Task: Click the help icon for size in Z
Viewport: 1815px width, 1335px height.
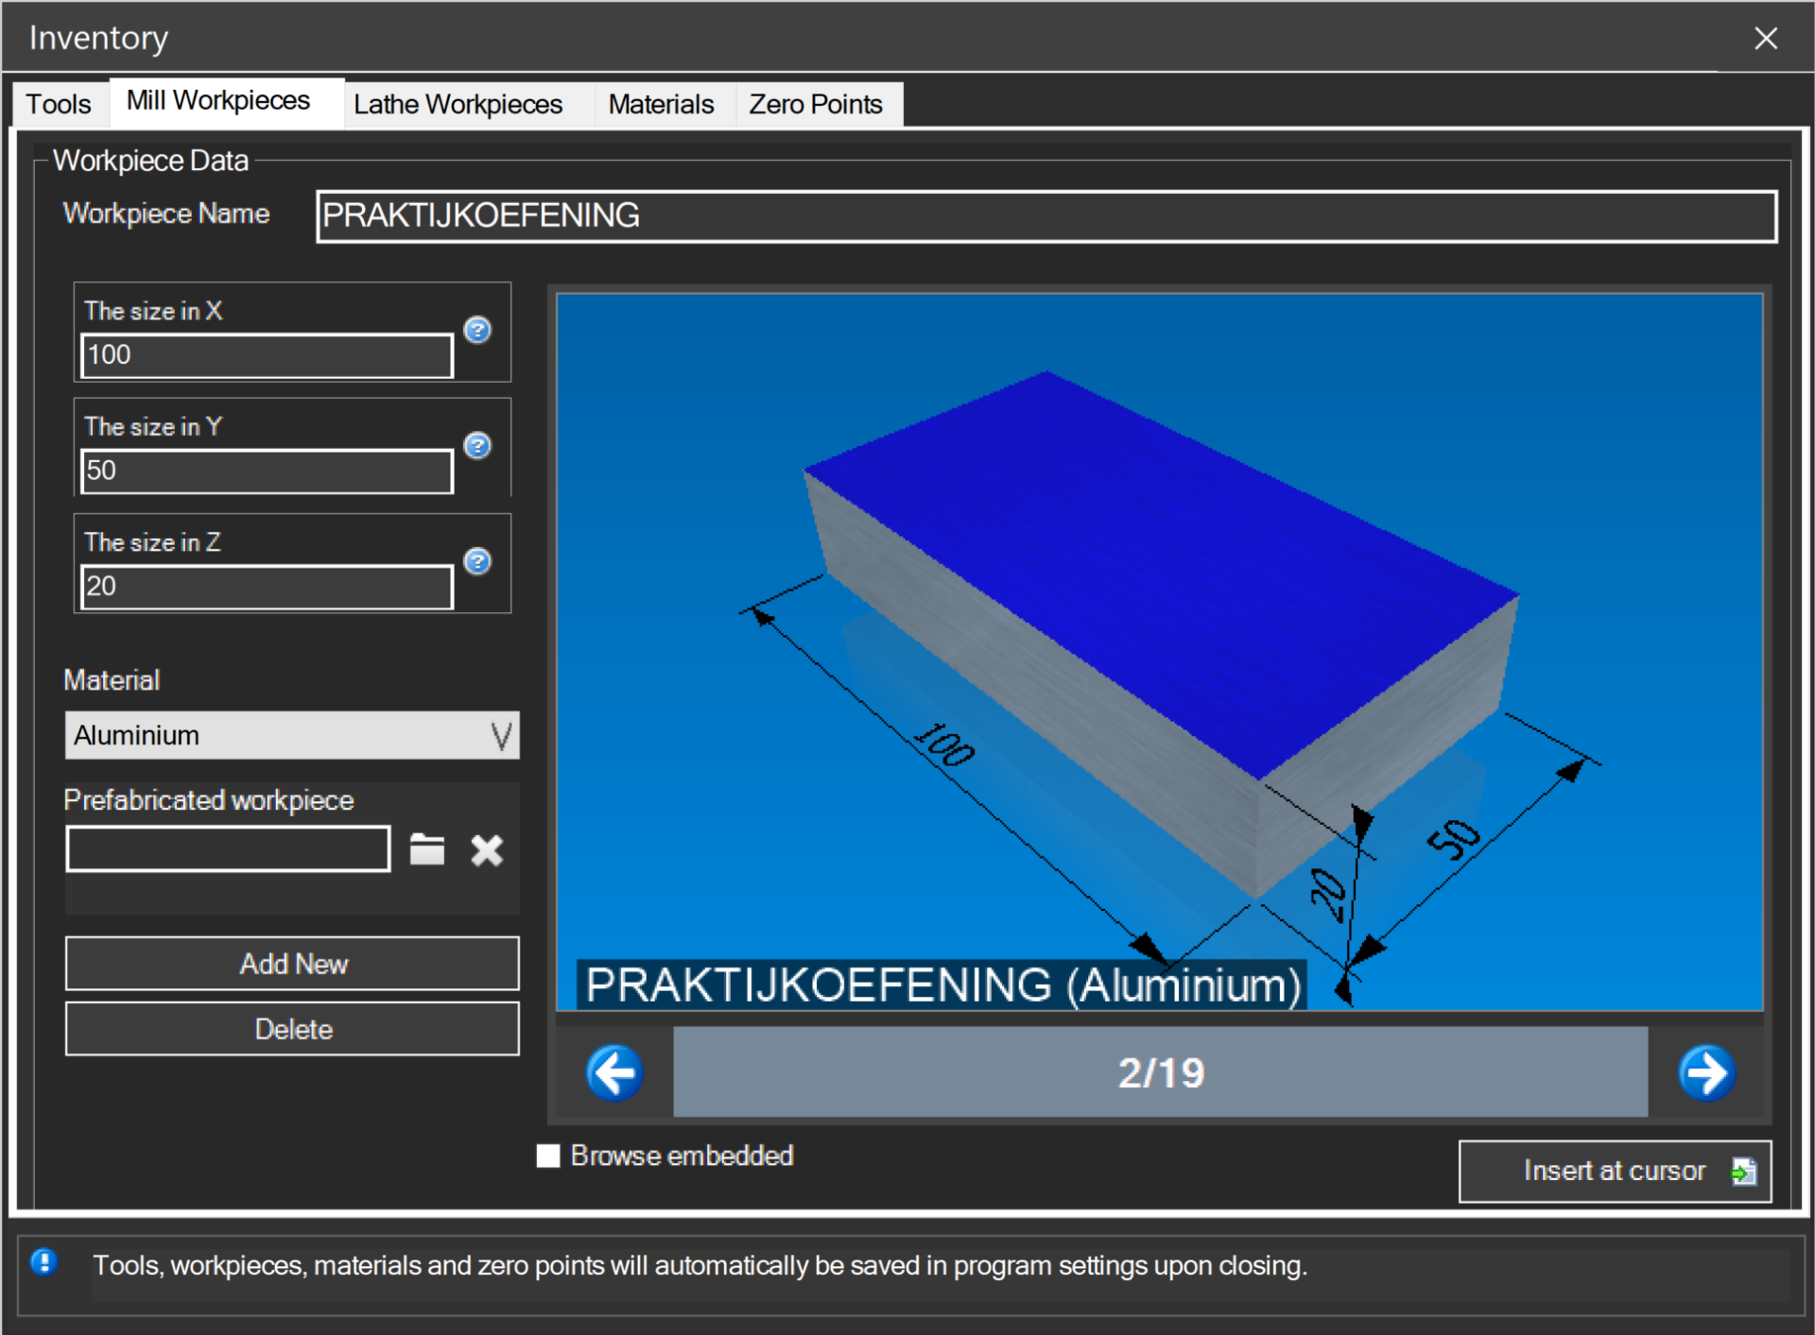Action: coord(477,561)
